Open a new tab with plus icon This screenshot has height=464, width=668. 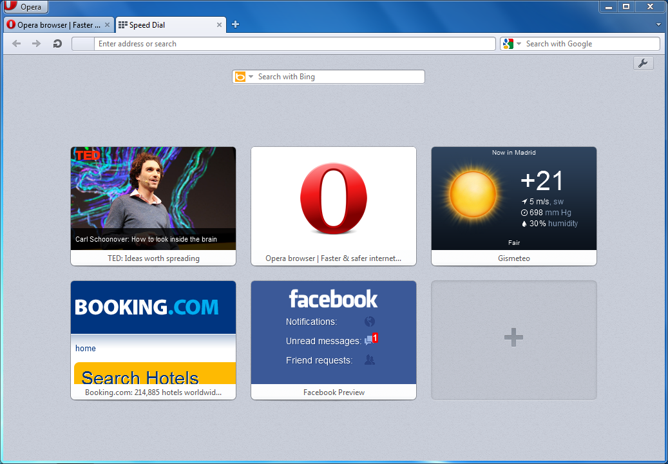click(x=235, y=25)
